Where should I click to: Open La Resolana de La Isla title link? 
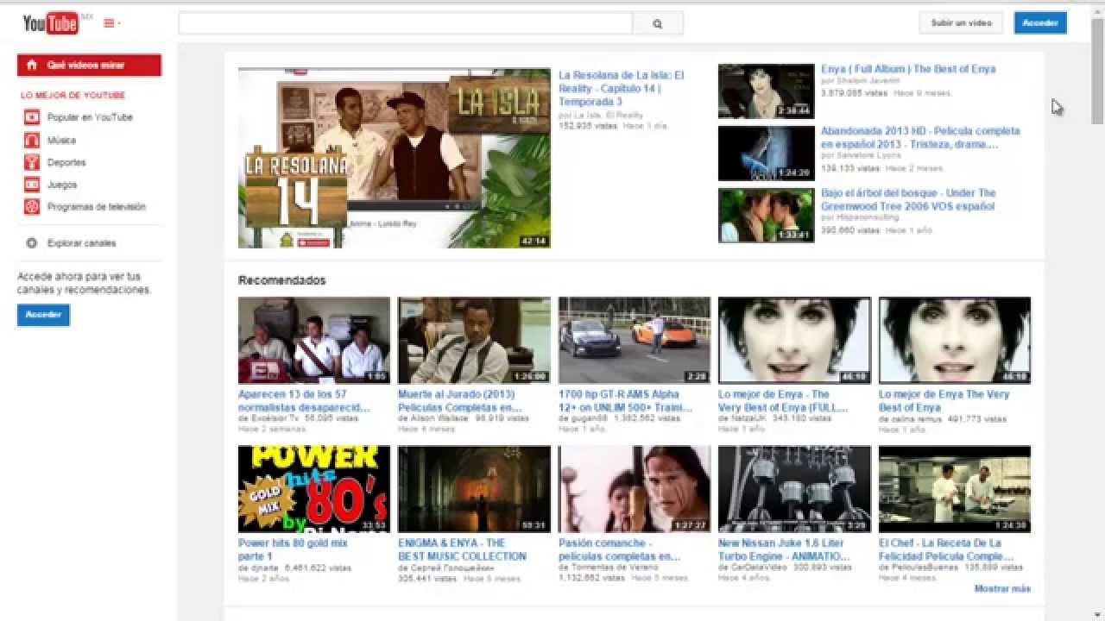point(621,89)
